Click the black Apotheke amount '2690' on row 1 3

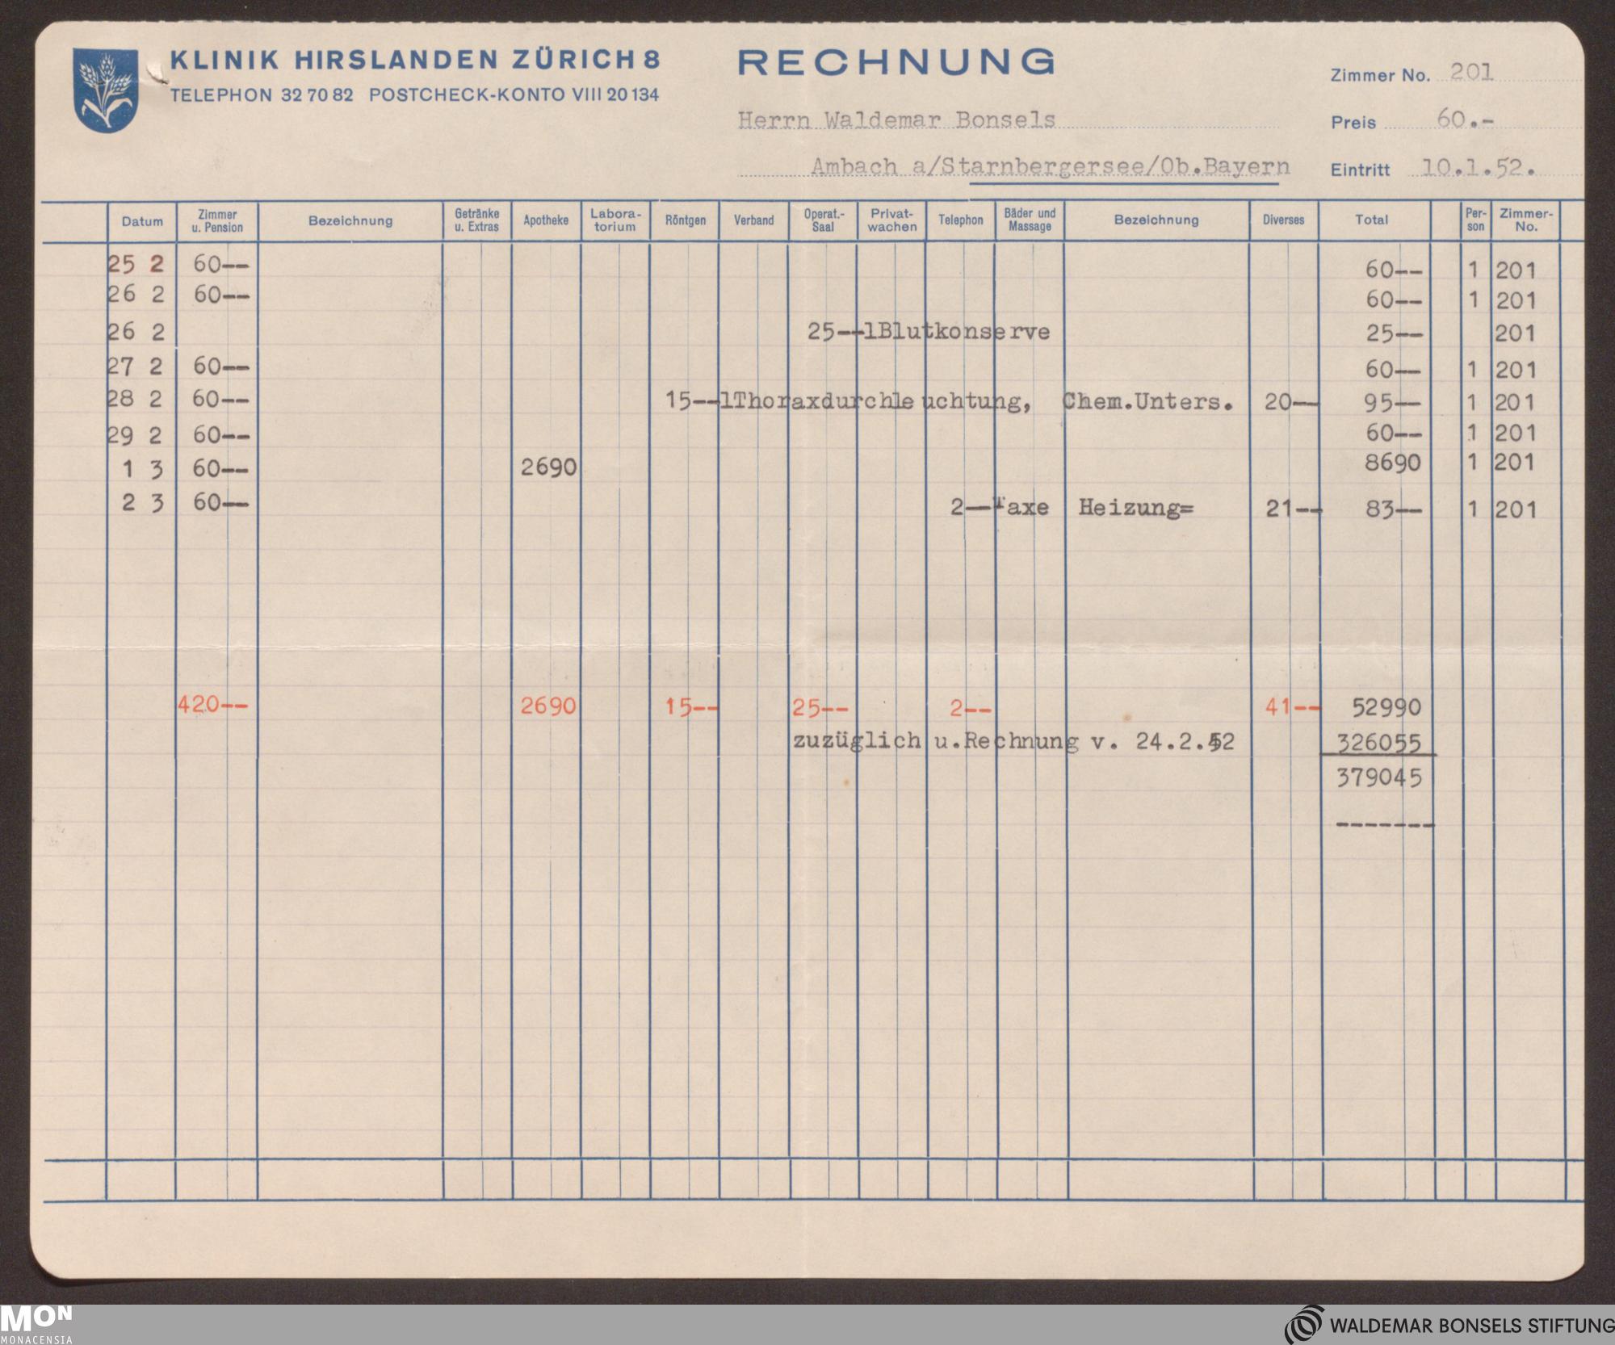[549, 467]
